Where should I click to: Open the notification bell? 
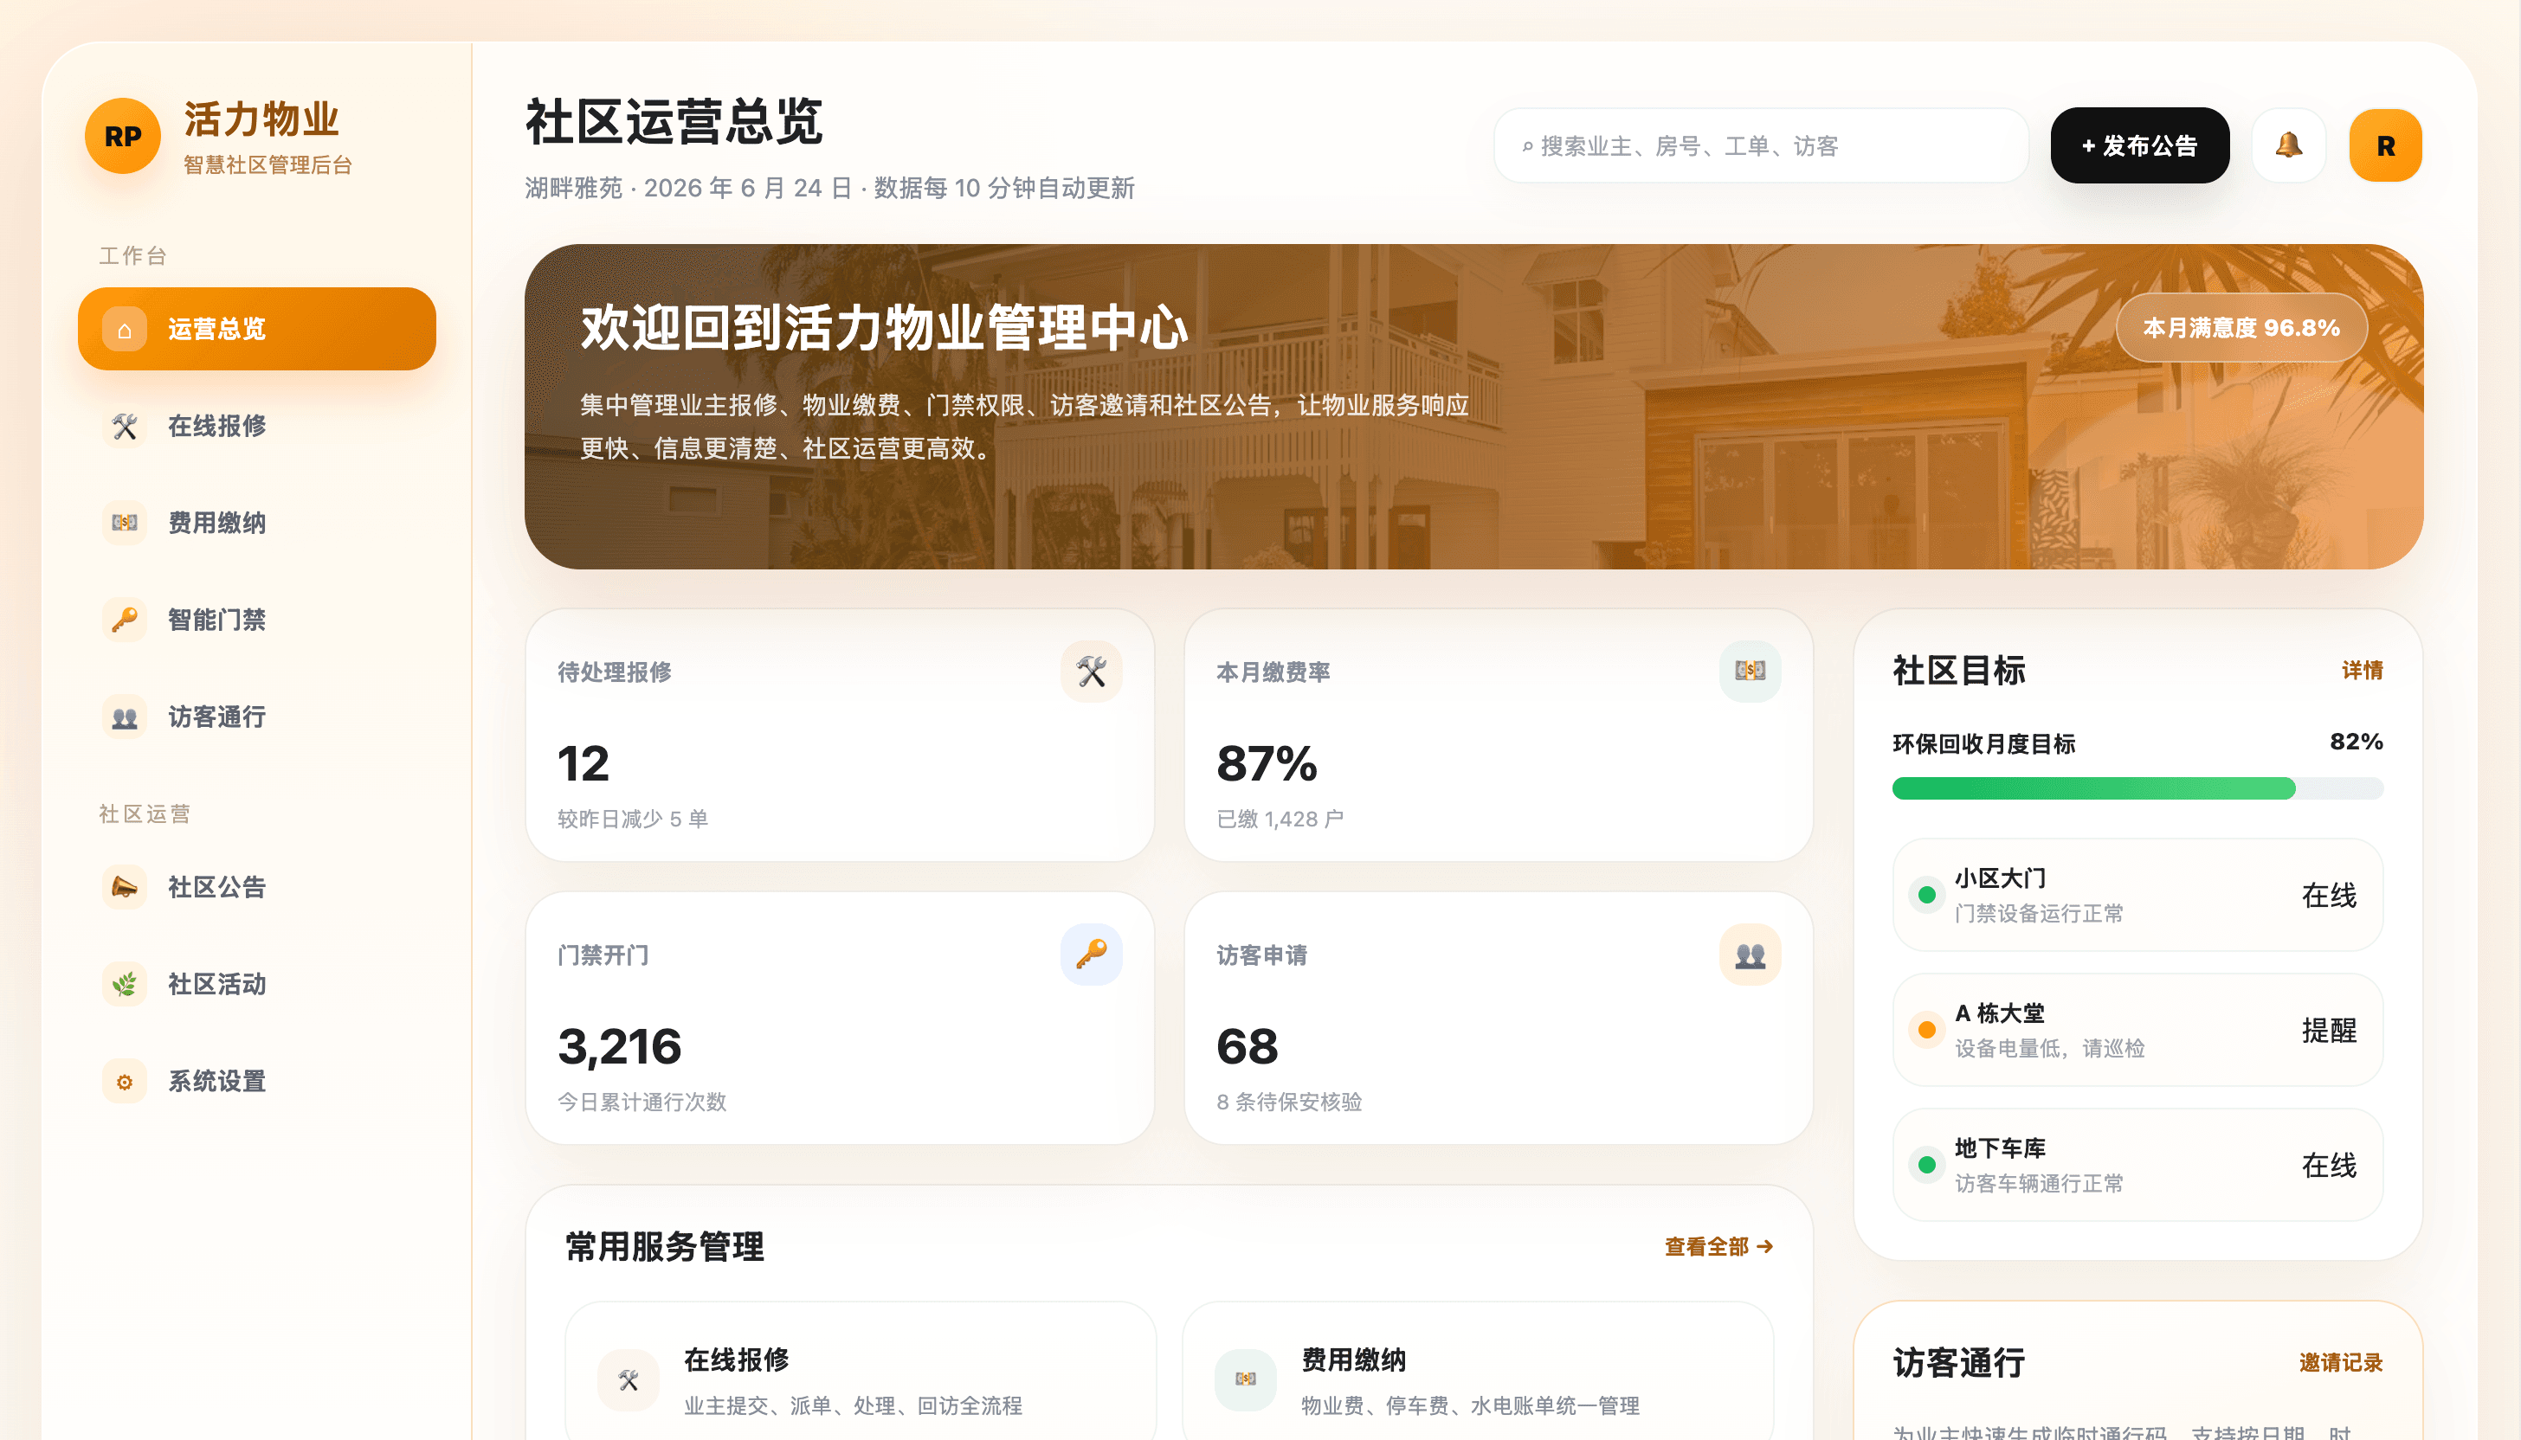point(2288,145)
